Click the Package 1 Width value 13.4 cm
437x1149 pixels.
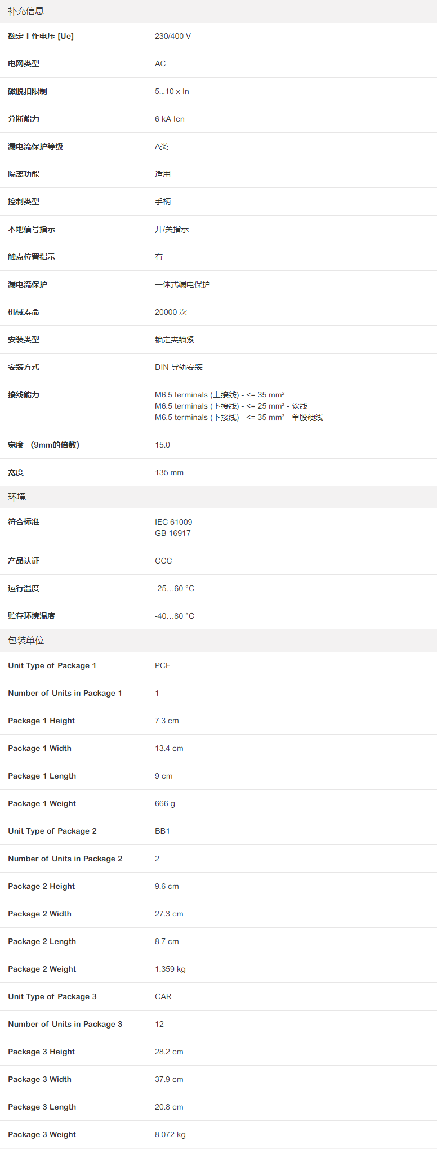169,748
